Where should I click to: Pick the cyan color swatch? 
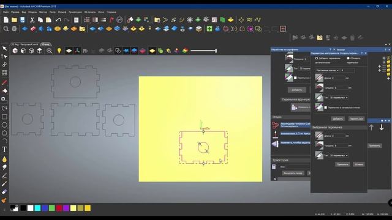(37, 208)
